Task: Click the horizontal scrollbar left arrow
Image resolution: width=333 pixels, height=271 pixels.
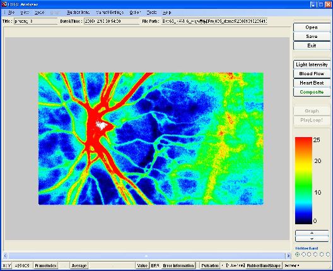Action: click(6, 256)
